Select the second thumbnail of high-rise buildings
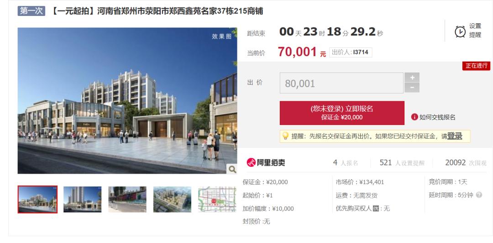Viewport: 493px width, 243px height. (x=82, y=199)
